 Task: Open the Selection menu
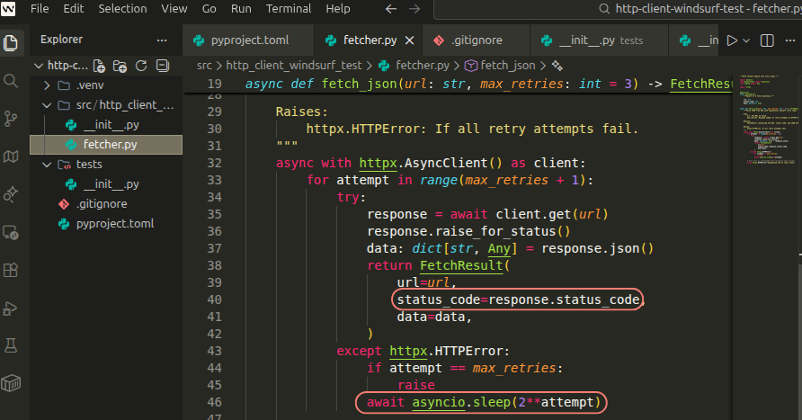(123, 9)
